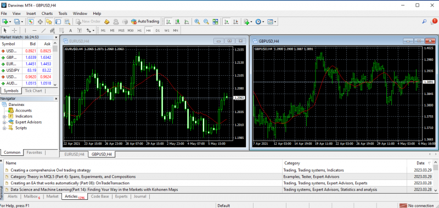This screenshot has width=439, height=208.
Task: Switch timeframe to M1
Action: tap(103, 30)
